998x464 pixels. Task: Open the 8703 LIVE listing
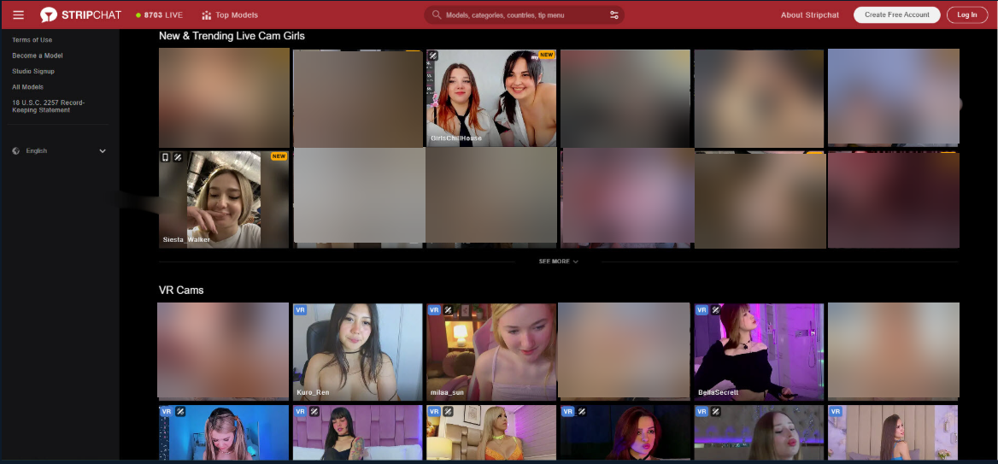click(x=163, y=15)
